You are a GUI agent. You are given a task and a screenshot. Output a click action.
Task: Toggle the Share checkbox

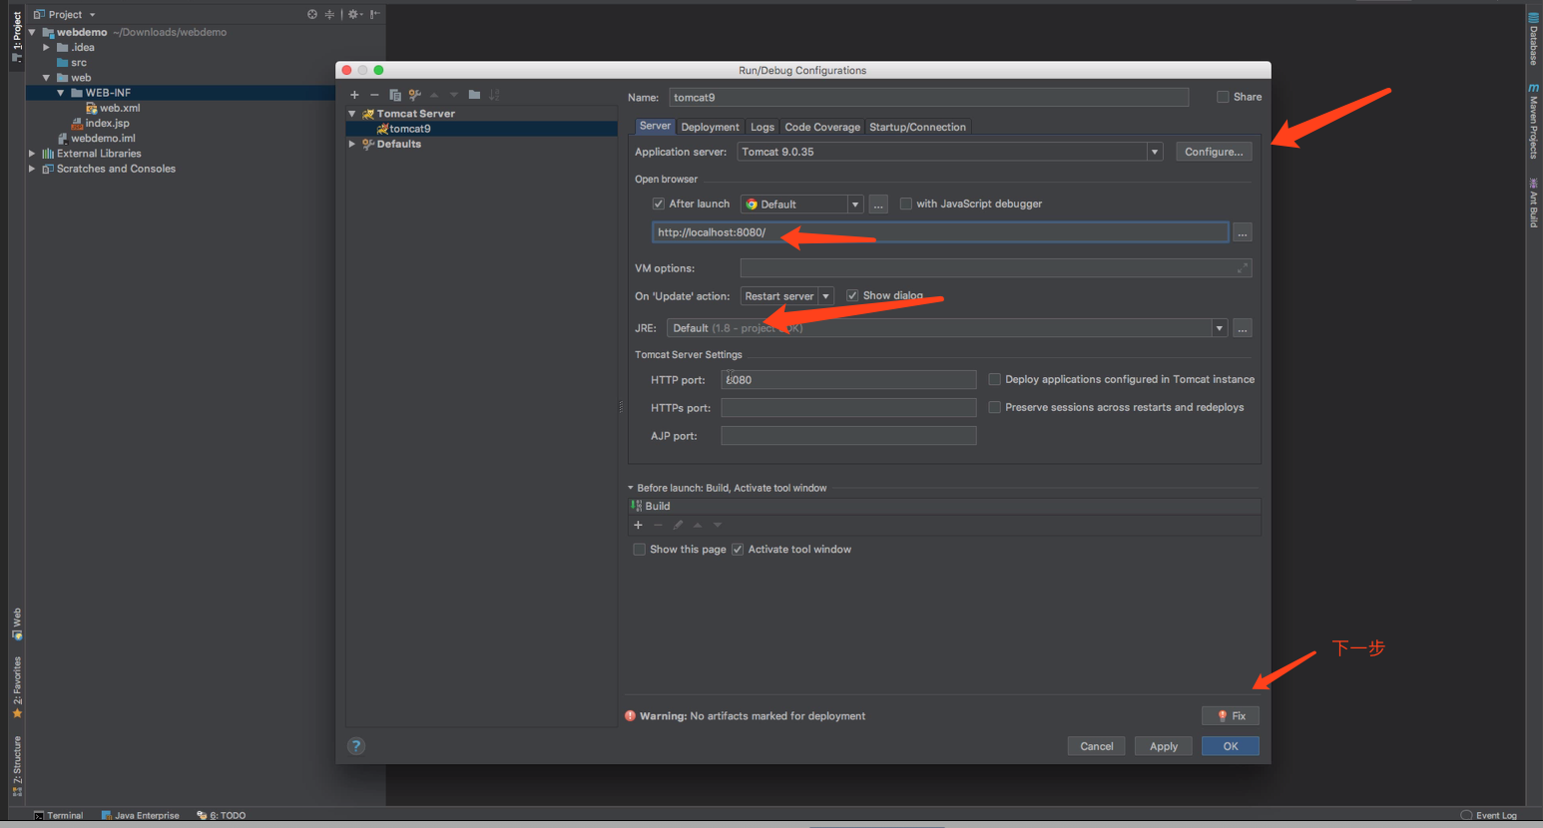click(x=1223, y=97)
